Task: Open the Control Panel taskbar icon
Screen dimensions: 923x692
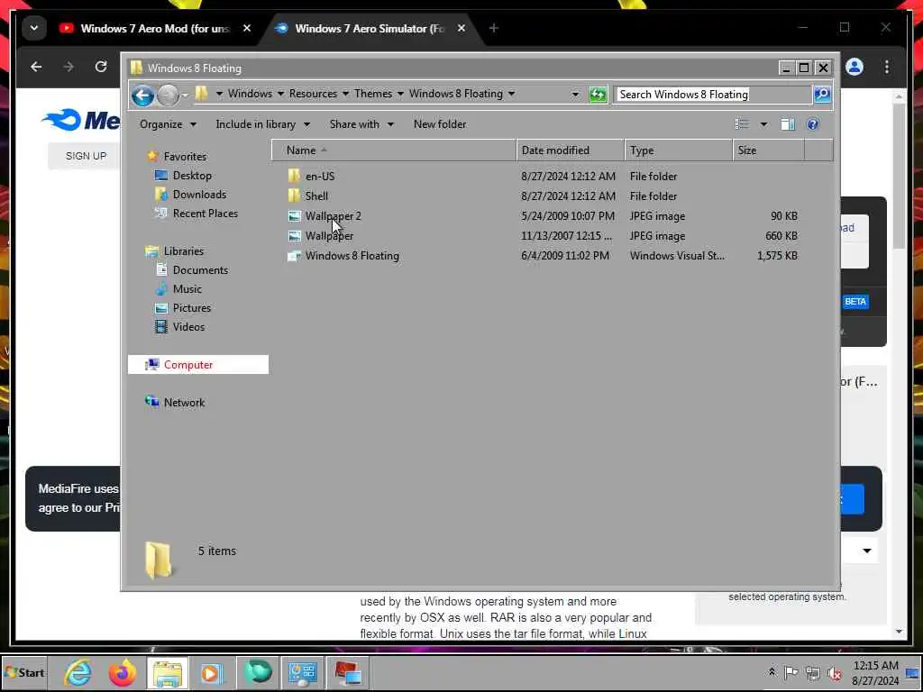Action: (x=303, y=672)
